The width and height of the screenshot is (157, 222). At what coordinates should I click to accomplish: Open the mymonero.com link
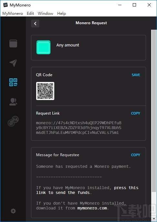[92, 208]
